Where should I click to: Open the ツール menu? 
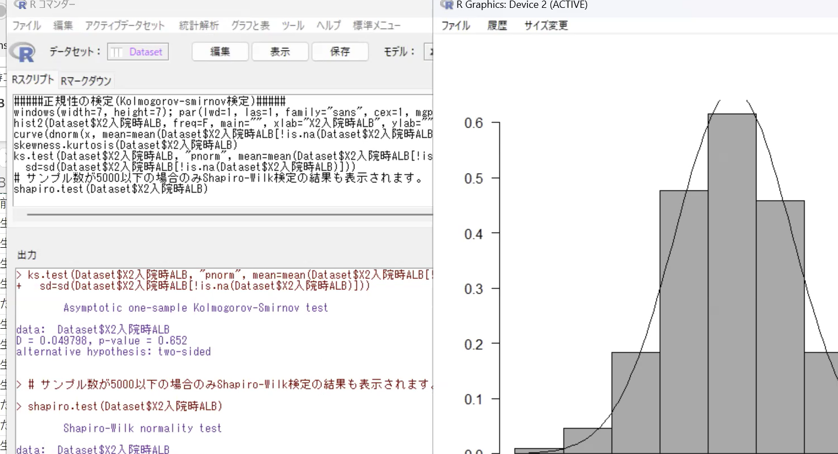(x=293, y=26)
